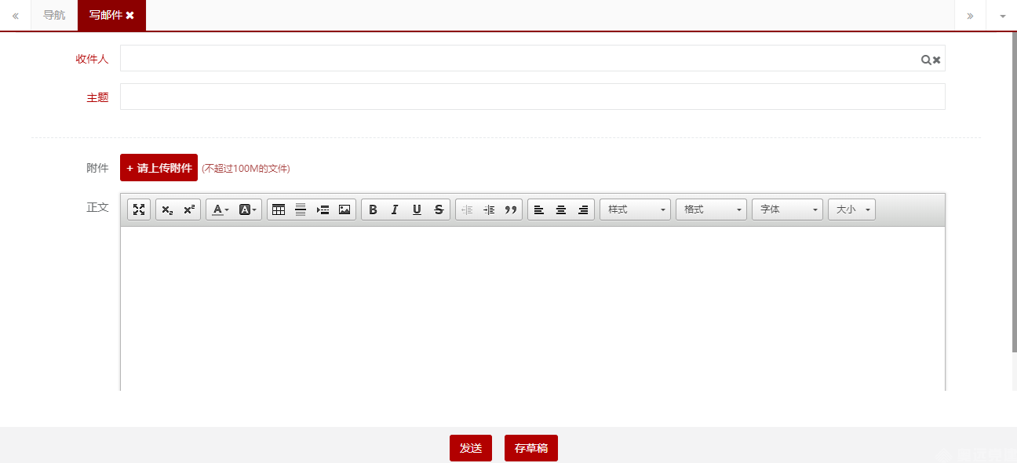Viewport: 1017px width, 463px height.
Task: Open the 字体 font dropdown
Action: 787,210
